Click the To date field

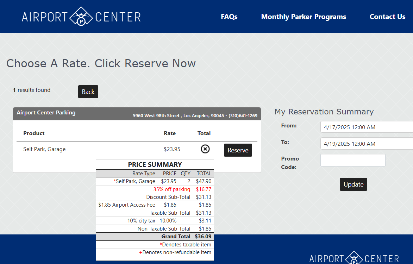tap(366, 144)
